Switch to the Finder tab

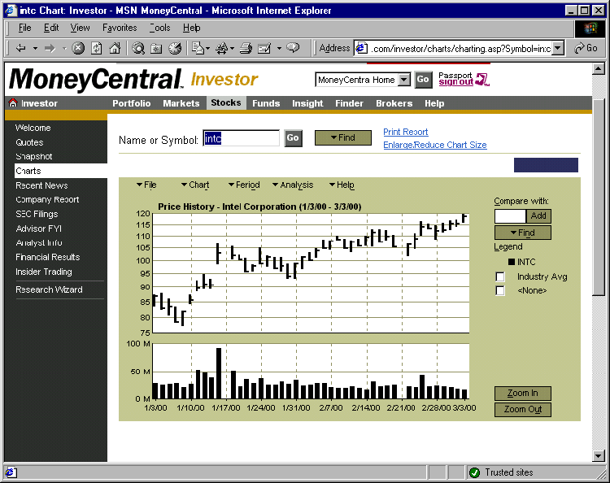[x=350, y=103]
